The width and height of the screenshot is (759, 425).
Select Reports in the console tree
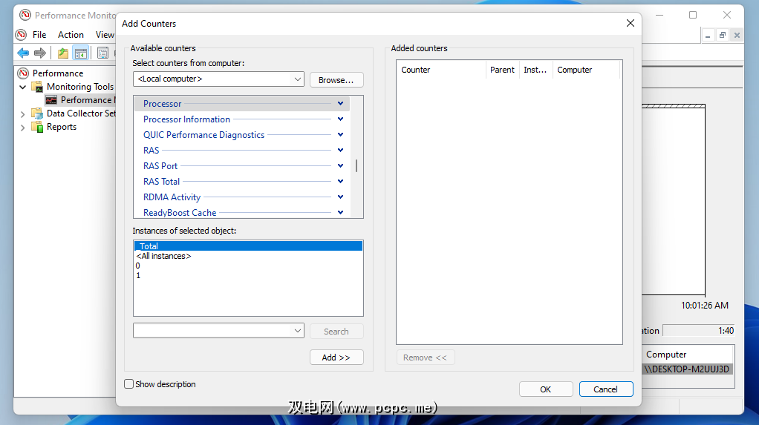coord(62,127)
